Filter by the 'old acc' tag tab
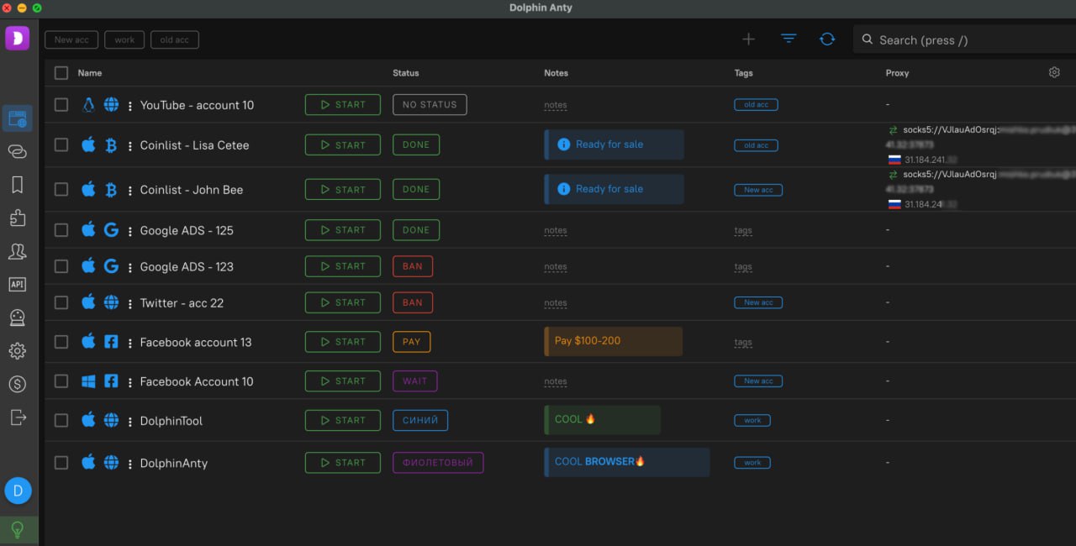1076x546 pixels. (x=174, y=39)
